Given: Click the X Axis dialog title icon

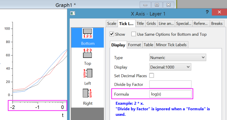Looking at the screenshot, I should coord(73,13).
